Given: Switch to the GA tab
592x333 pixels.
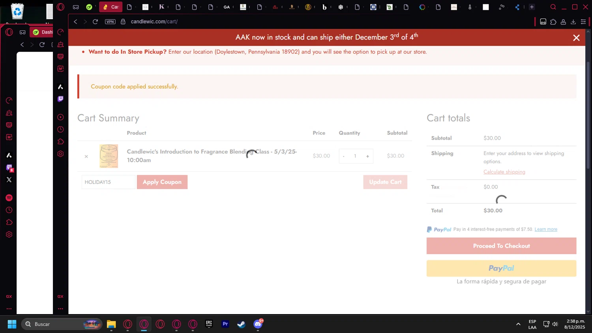Looking at the screenshot, I should 227,7.
